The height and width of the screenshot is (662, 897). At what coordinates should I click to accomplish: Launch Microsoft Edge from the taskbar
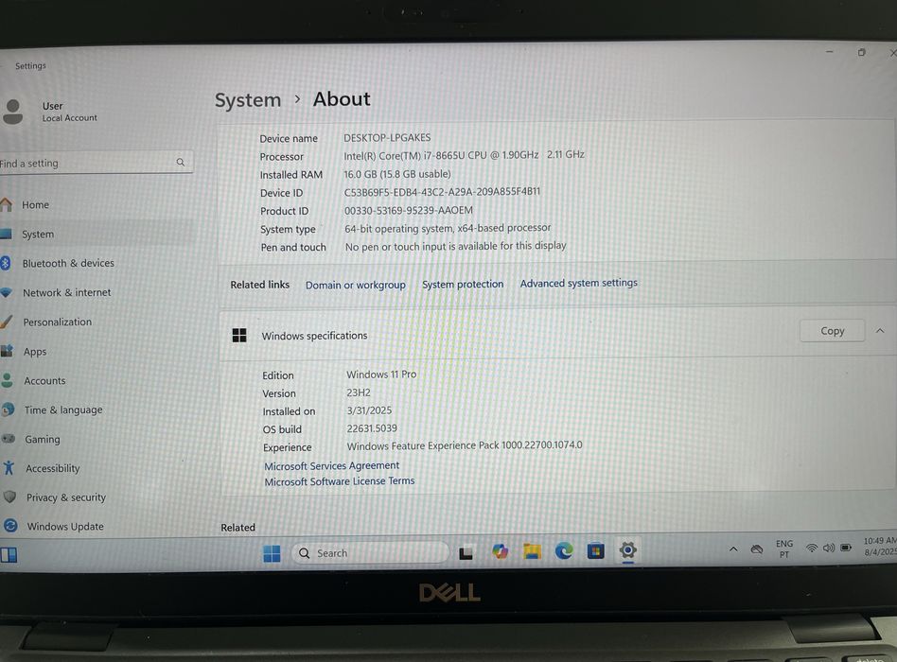[x=564, y=550]
